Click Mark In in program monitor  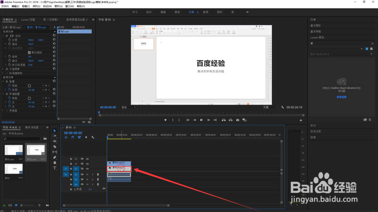(x=173, y=120)
